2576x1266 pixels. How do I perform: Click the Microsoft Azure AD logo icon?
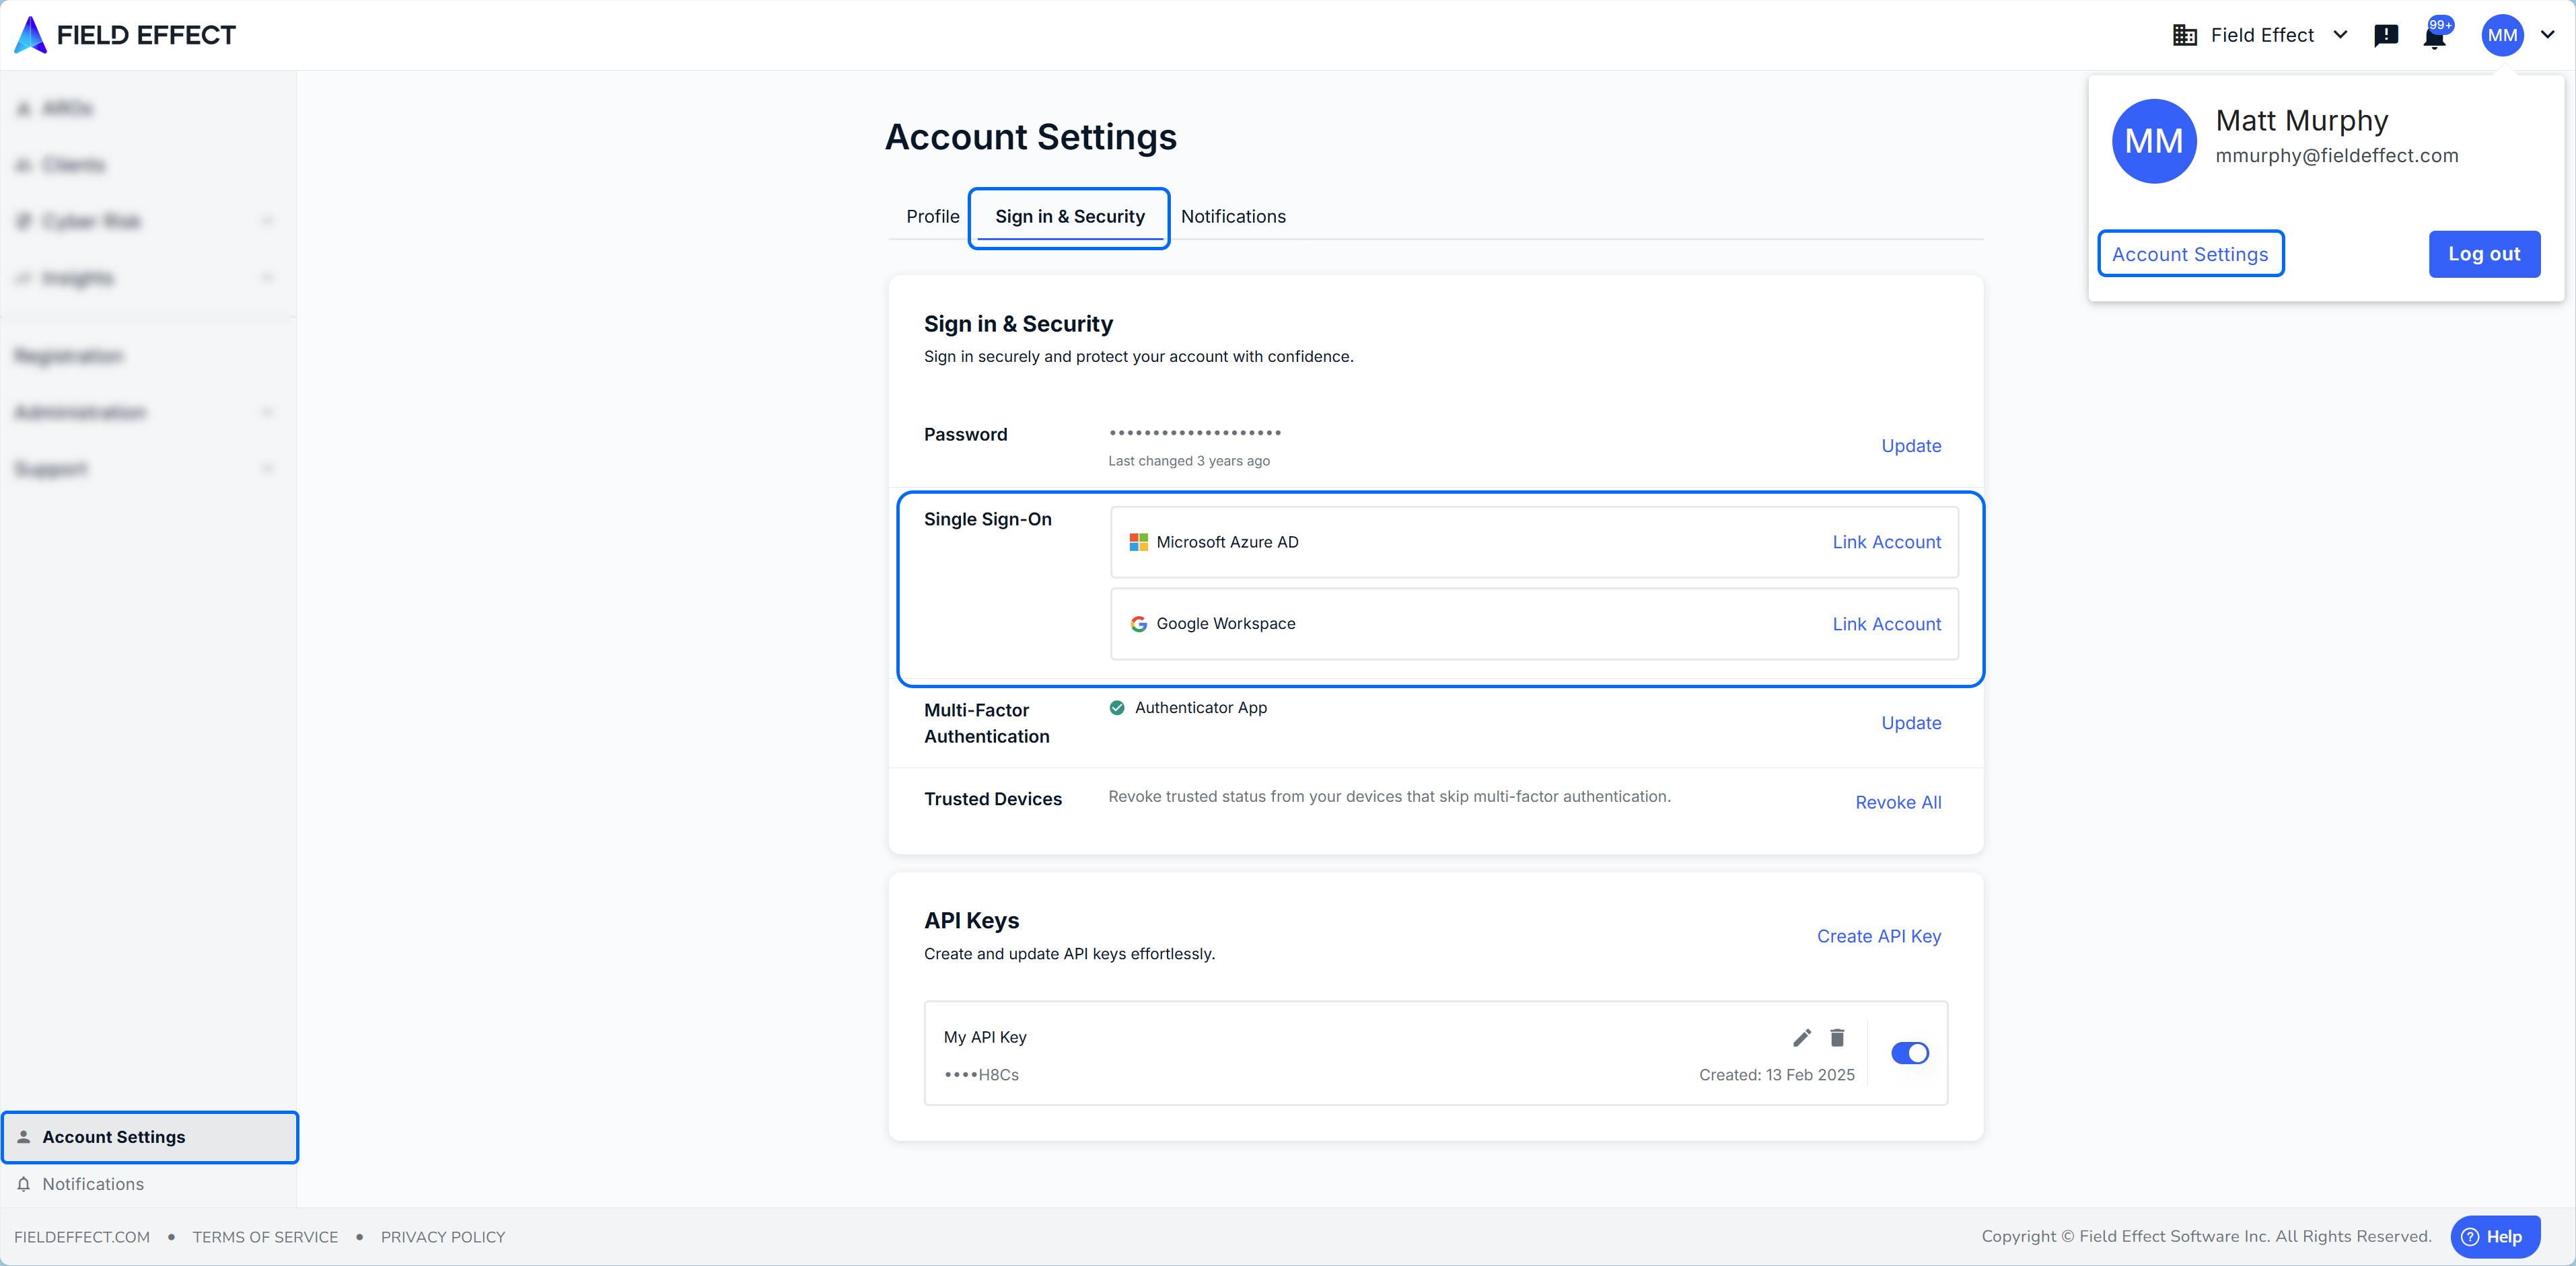pos(1138,542)
